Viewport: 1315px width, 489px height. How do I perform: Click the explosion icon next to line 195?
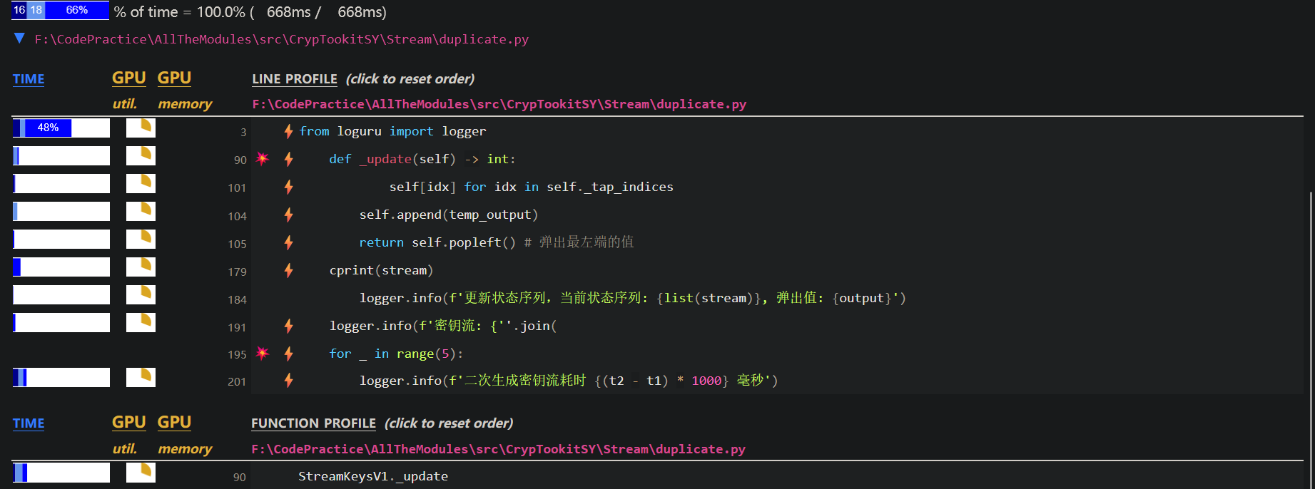263,354
